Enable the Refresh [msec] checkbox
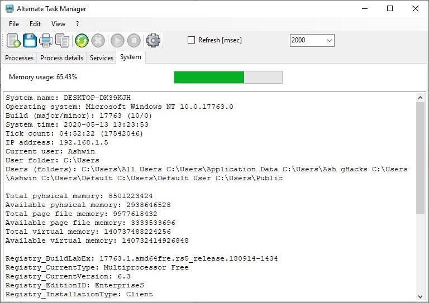This screenshot has height=303, width=429. (x=191, y=40)
